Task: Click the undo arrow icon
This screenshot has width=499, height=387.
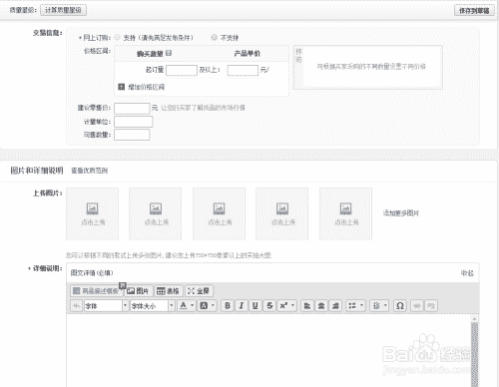Action: click(76, 305)
